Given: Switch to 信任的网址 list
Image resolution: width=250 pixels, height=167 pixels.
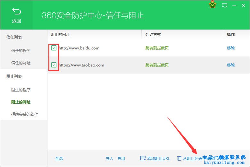Looking at the screenshot, I should (21, 63).
